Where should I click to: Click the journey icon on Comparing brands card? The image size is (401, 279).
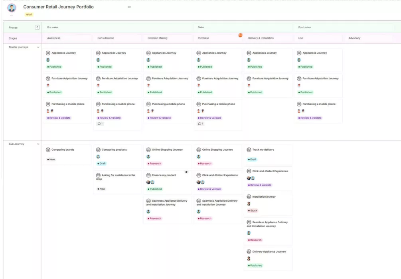click(x=48, y=149)
